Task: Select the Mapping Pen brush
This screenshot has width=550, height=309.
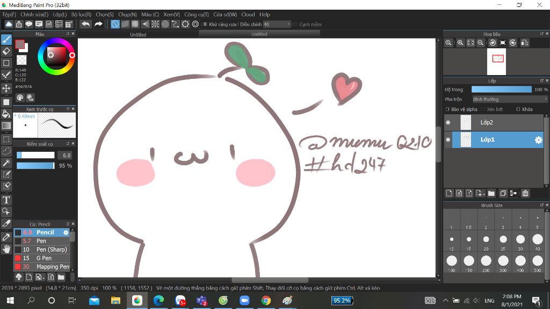Action: tap(42, 267)
